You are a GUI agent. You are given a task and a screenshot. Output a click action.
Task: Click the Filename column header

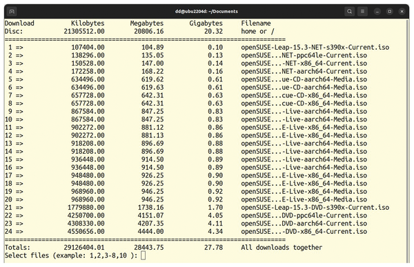(256, 23)
